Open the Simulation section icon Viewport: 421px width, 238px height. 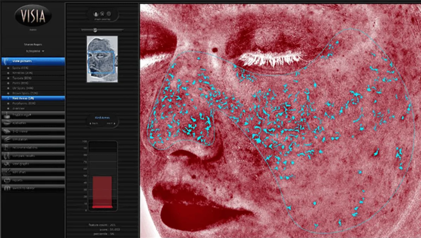coord(7,139)
